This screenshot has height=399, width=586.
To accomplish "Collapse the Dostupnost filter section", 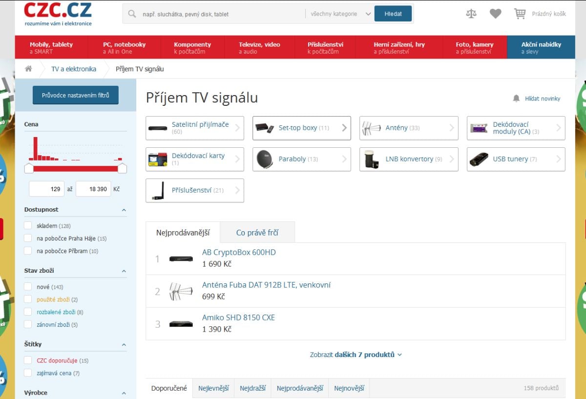I will [124, 210].
